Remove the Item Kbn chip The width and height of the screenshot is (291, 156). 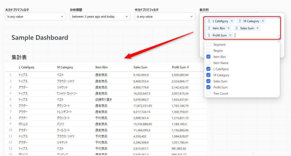point(229,28)
